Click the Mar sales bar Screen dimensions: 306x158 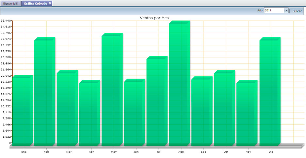67,109
